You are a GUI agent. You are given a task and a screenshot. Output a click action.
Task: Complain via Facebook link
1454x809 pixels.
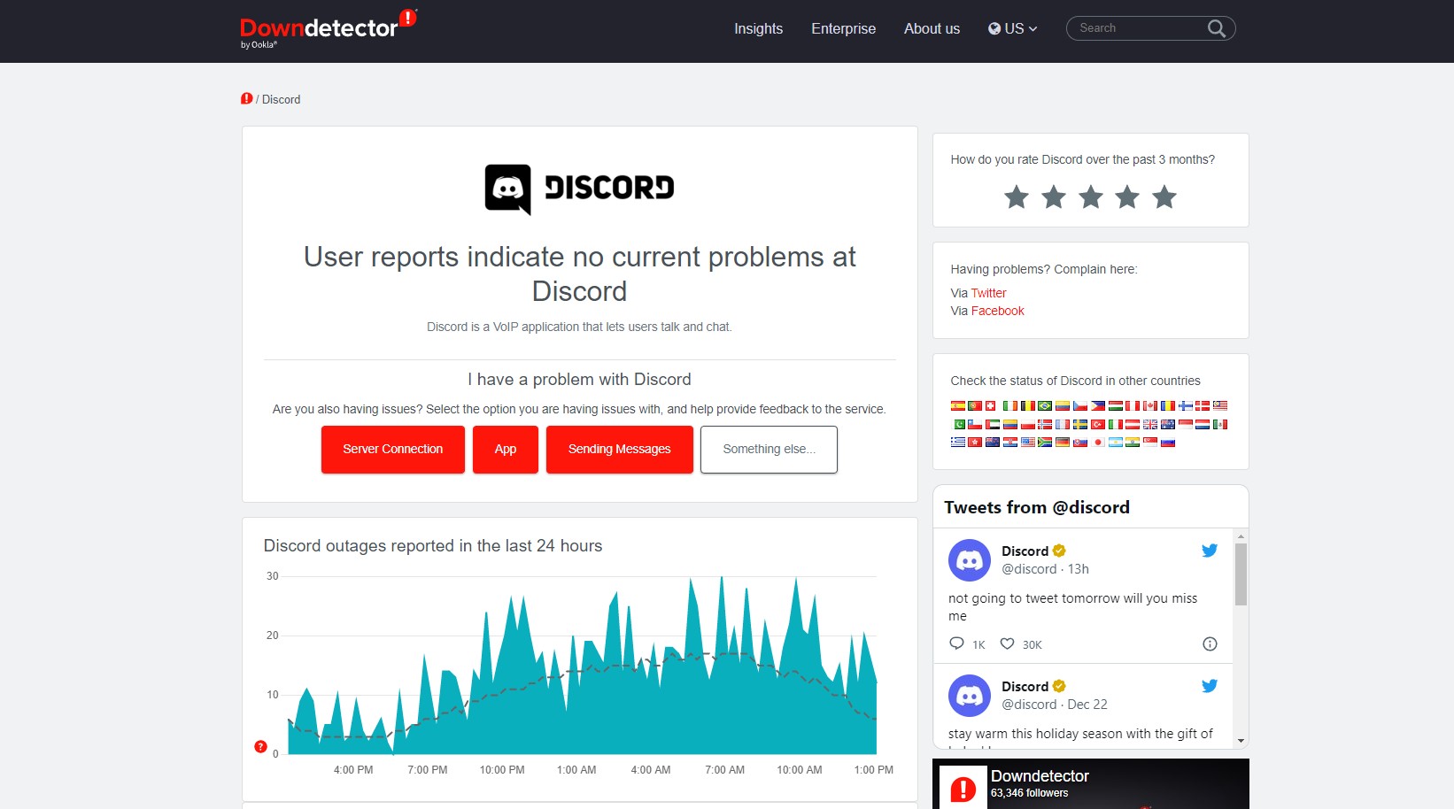coord(998,311)
